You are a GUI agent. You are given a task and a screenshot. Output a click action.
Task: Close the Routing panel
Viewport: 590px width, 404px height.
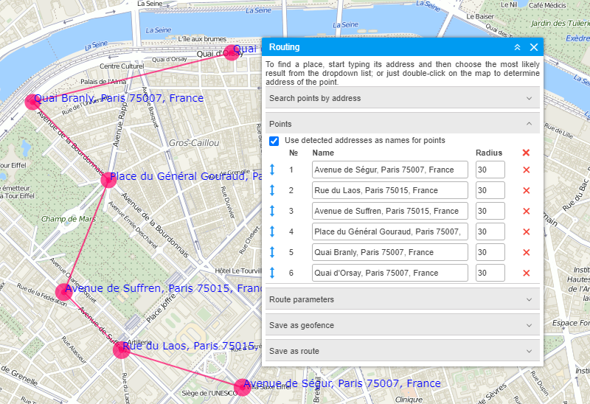click(x=534, y=47)
